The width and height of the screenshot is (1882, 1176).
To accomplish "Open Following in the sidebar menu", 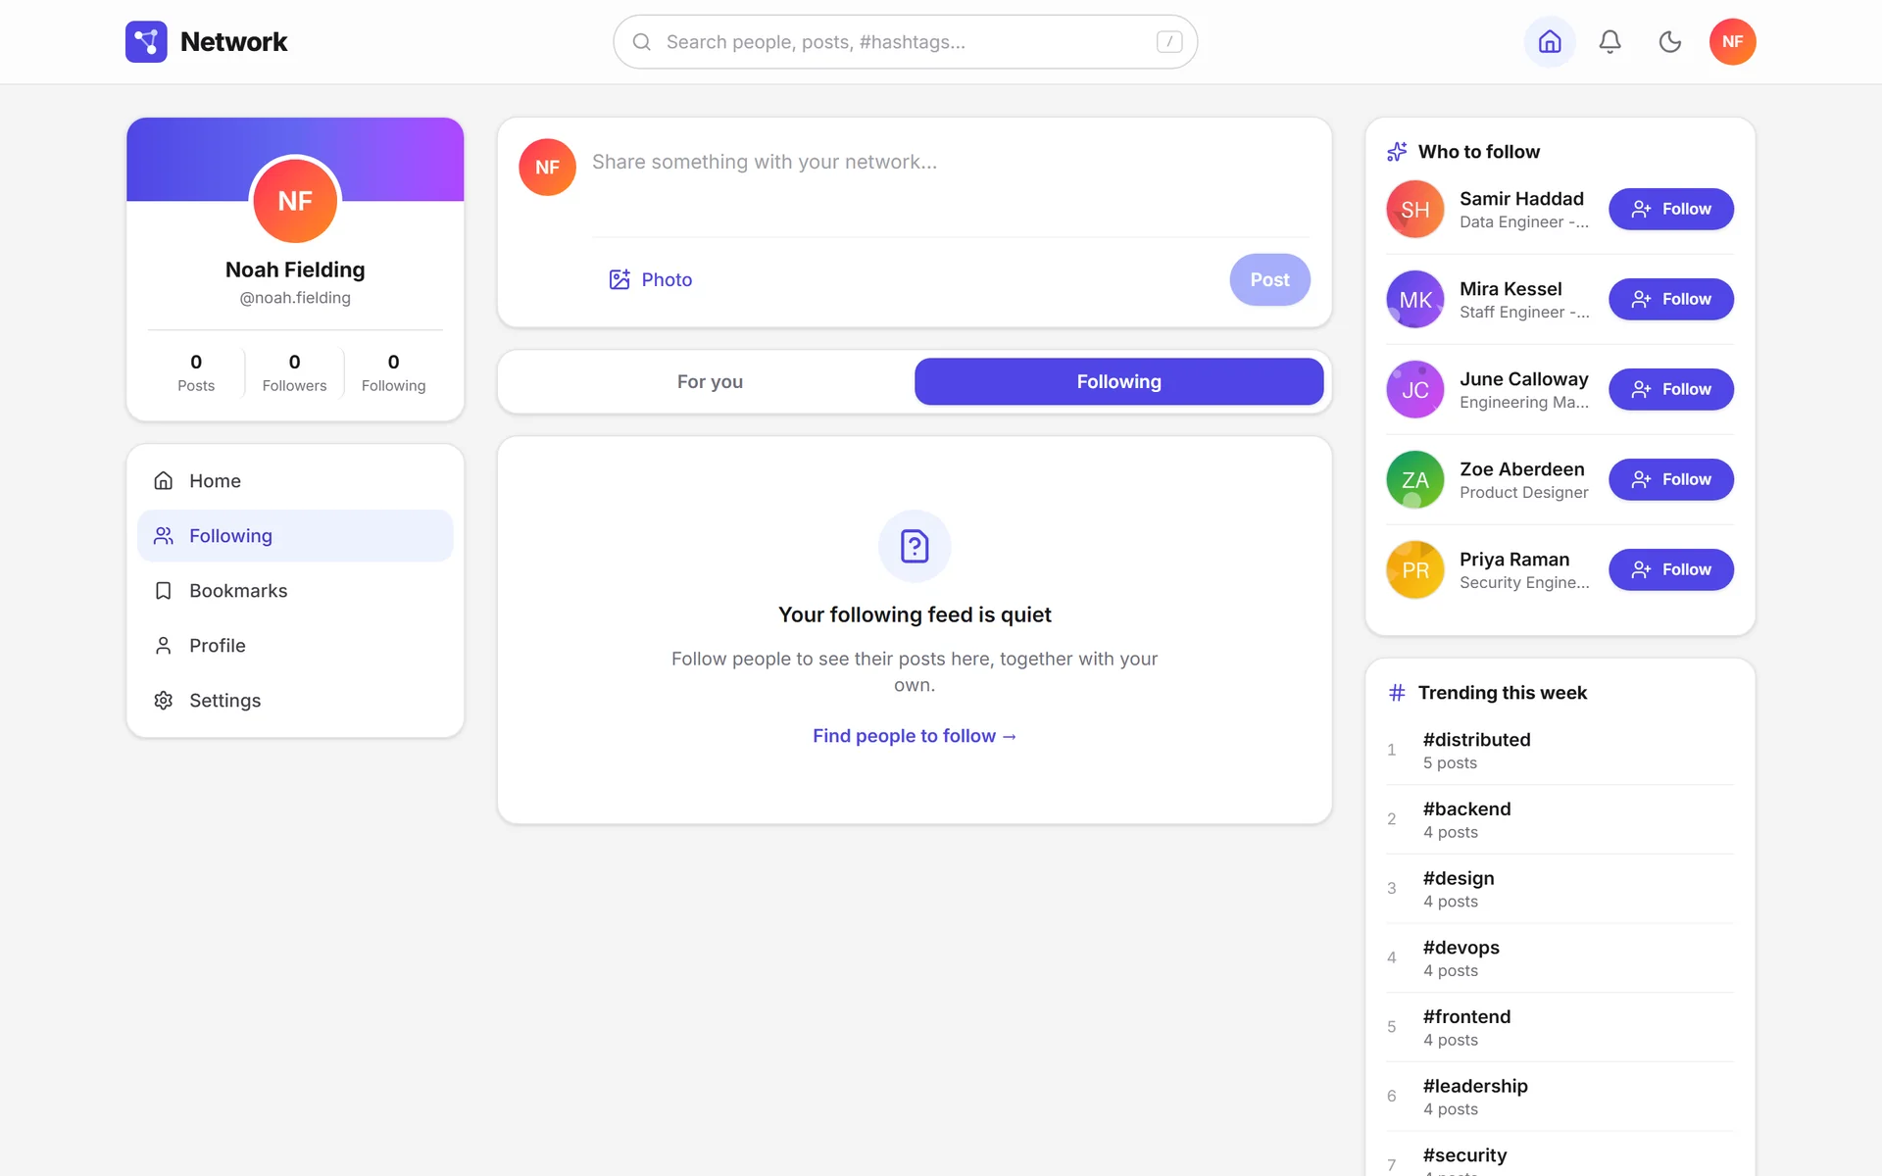I will [295, 535].
